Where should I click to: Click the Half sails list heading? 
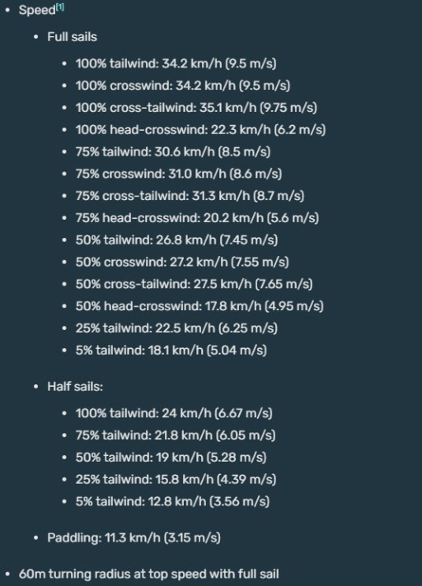[75, 387]
